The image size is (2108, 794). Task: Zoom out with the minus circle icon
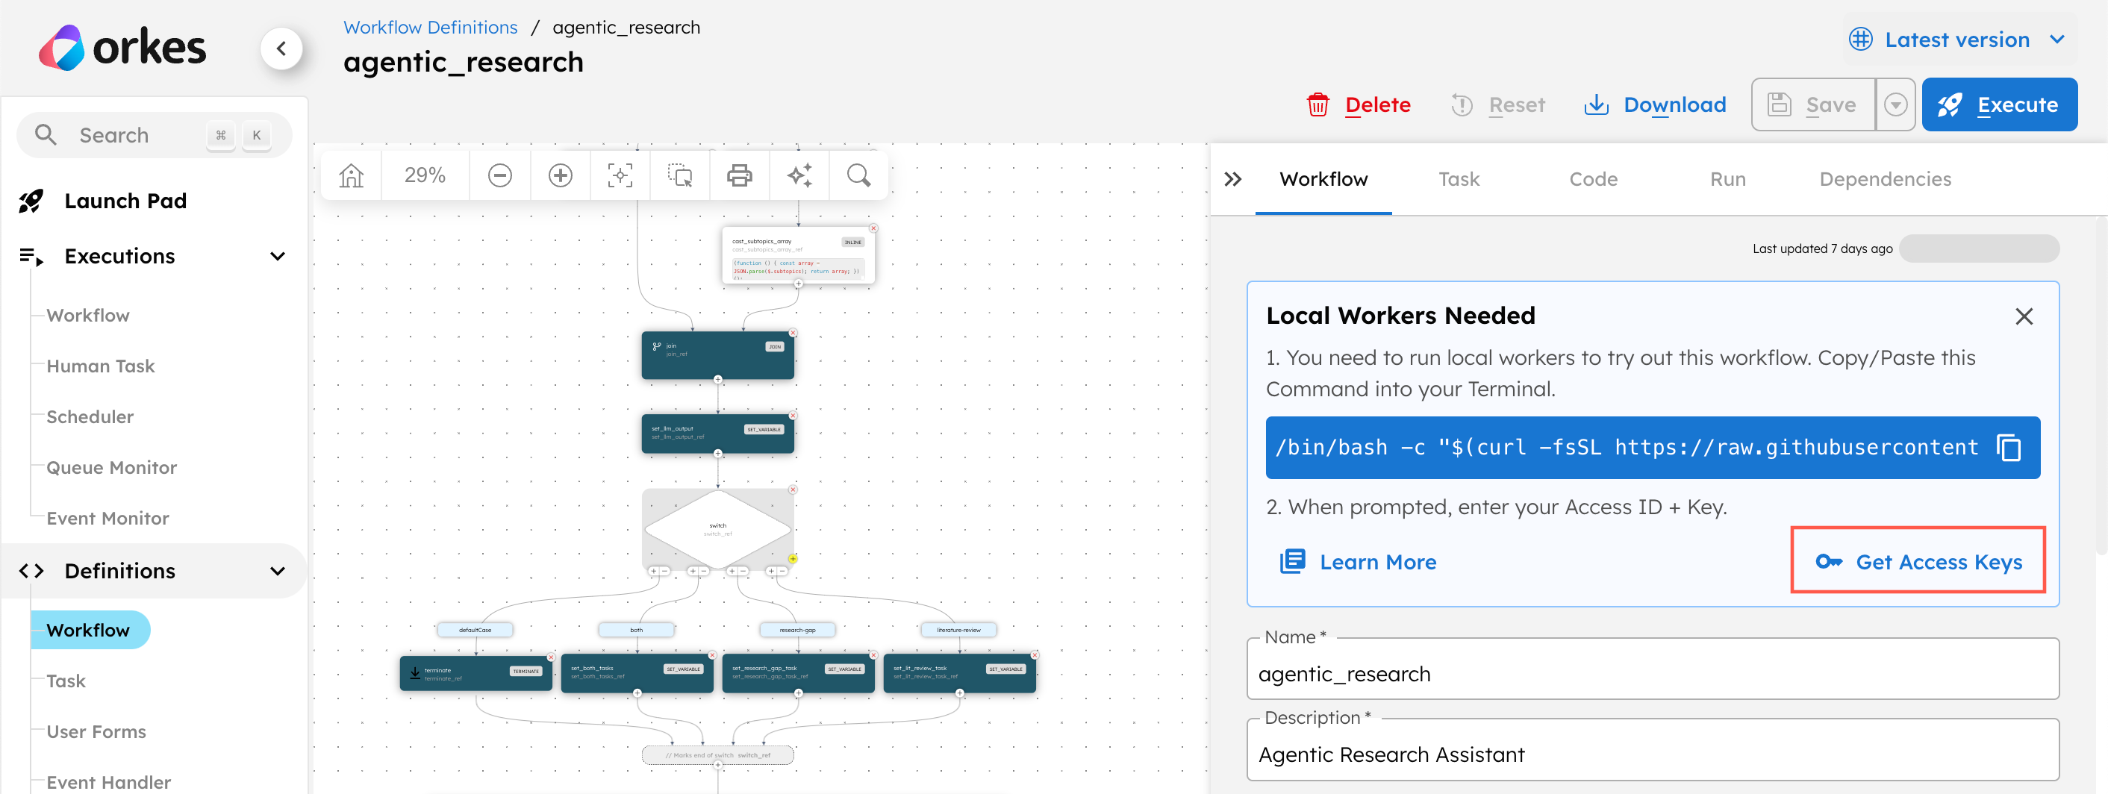click(x=500, y=175)
